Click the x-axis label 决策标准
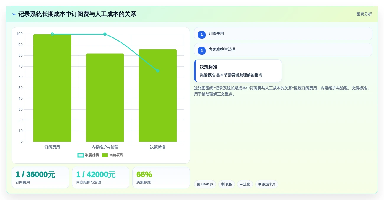 [158, 147]
